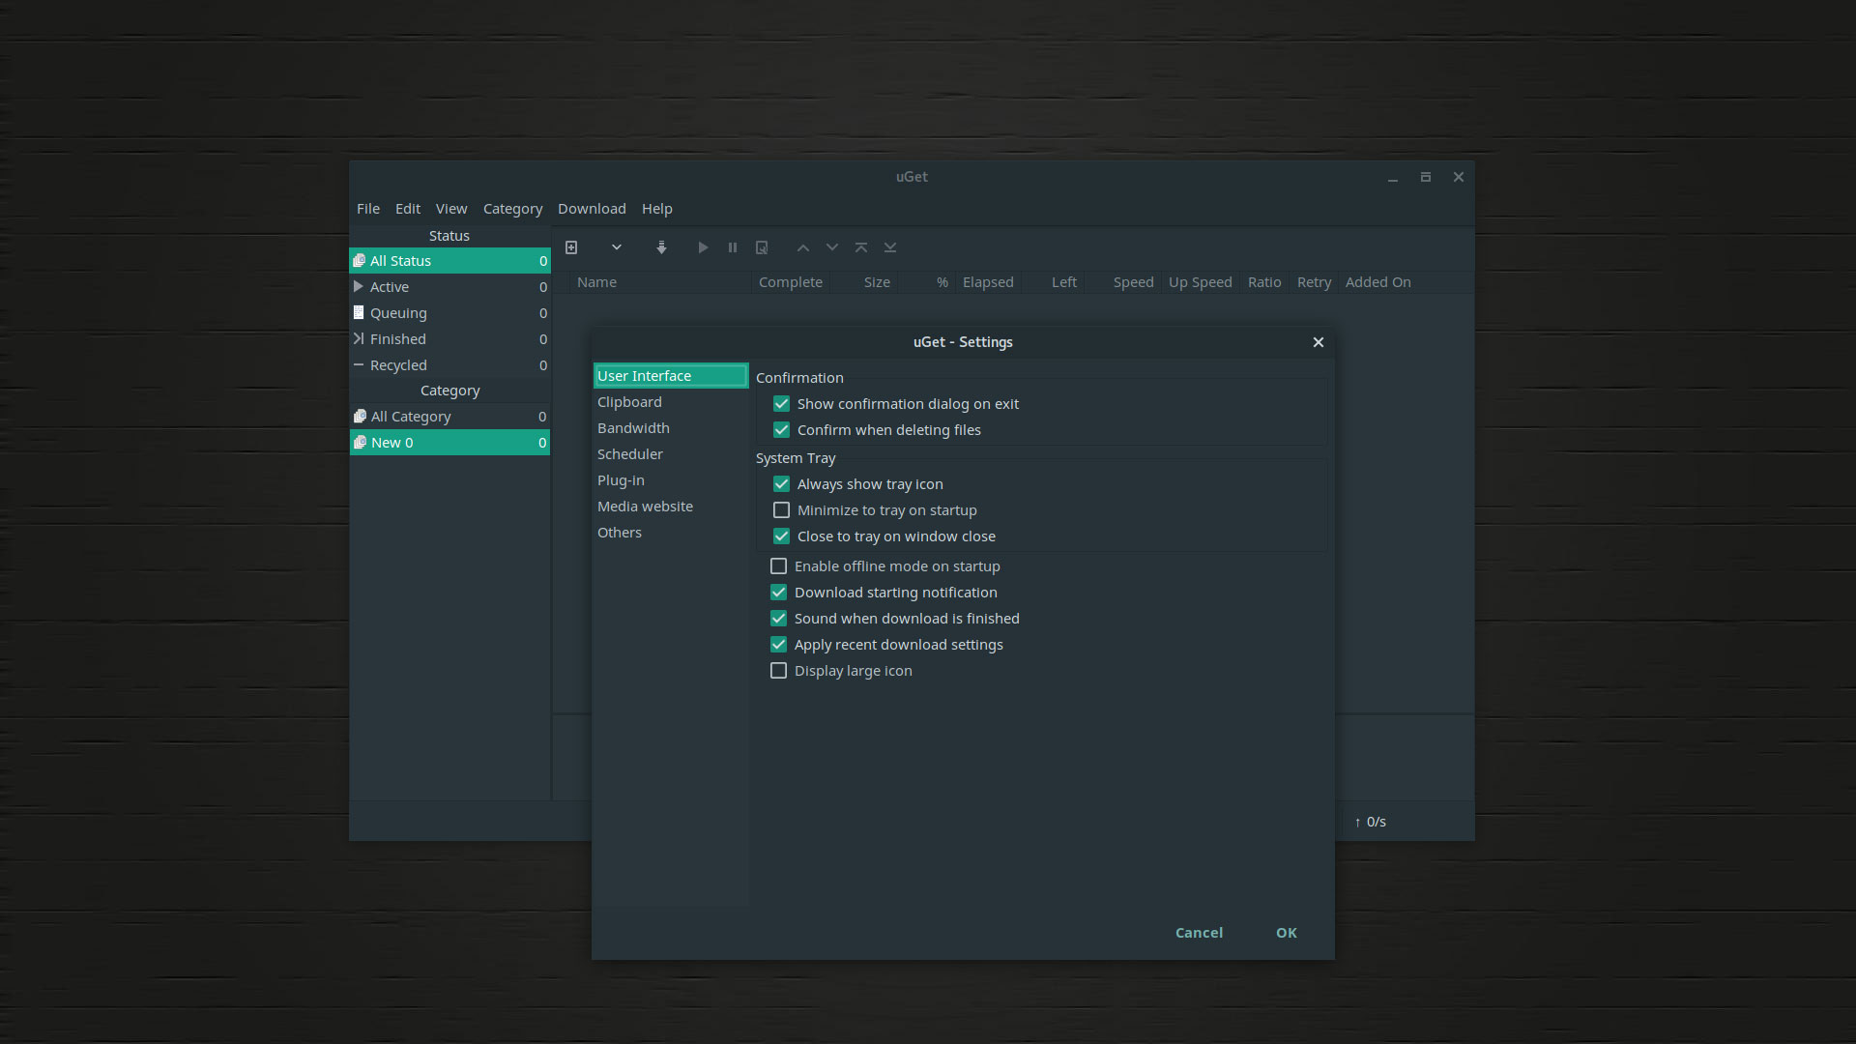The image size is (1856, 1044).
Task: Disable Sound when download is finished
Action: [x=779, y=618]
